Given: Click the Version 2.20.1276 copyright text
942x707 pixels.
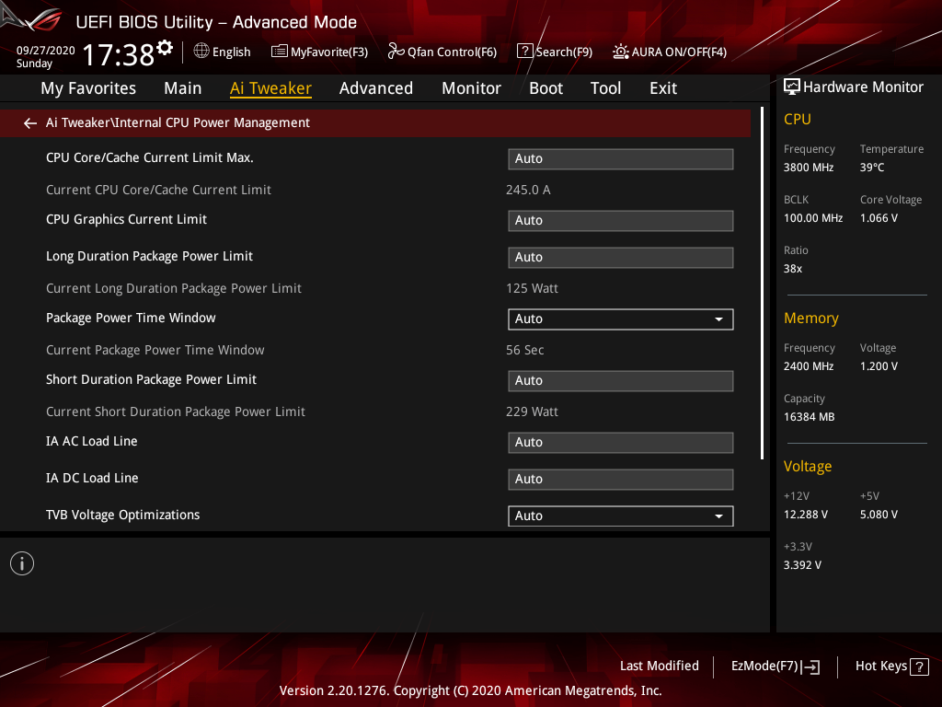Looking at the screenshot, I should click(x=470, y=690).
